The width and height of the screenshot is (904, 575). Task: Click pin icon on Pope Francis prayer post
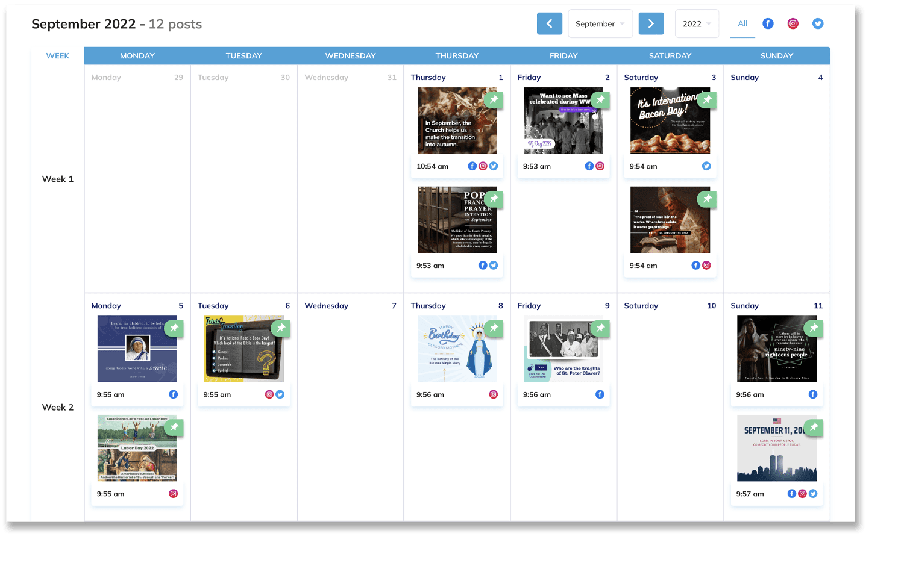pos(494,199)
